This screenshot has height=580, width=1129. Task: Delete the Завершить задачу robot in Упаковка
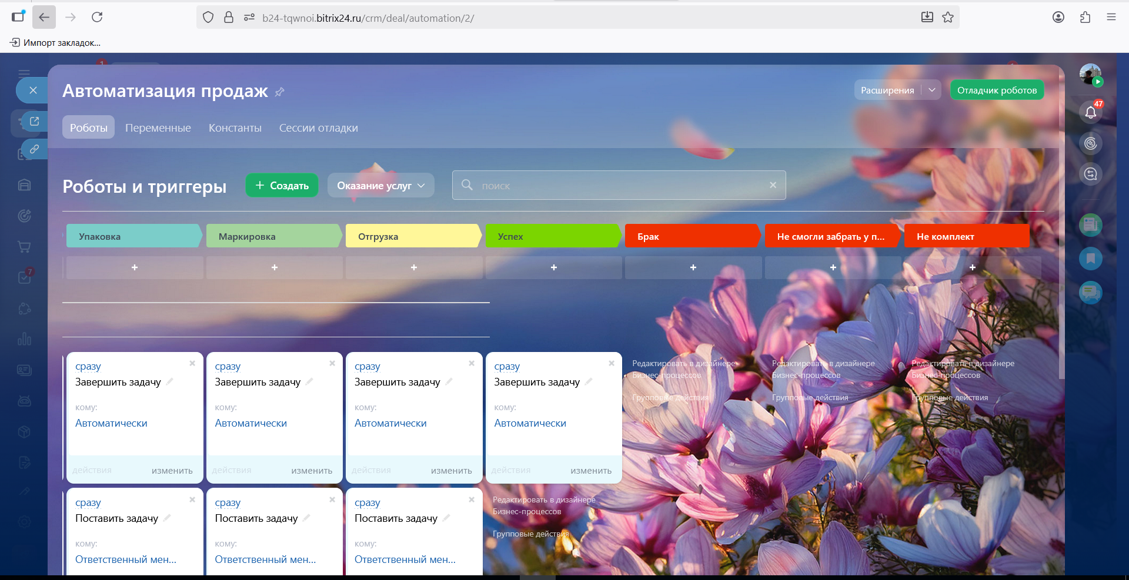click(192, 363)
